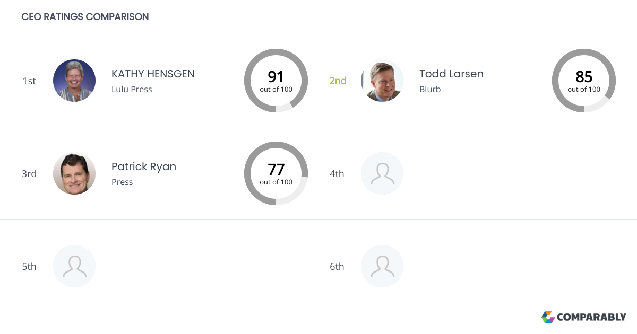This screenshot has height=334, width=637.
Task: Click the Lulu Press company label
Action: [132, 89]
